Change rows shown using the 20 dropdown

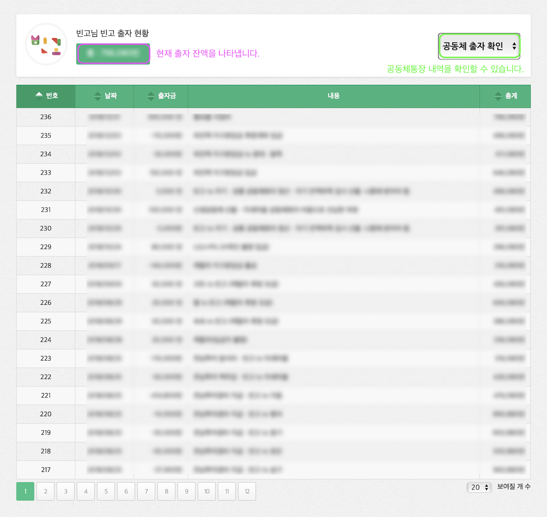[x=479, y=487]
